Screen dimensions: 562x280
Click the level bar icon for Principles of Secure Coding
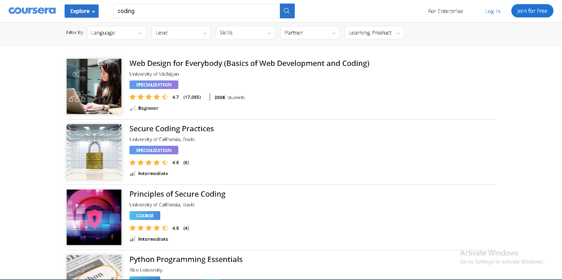[x=132, y=239]
